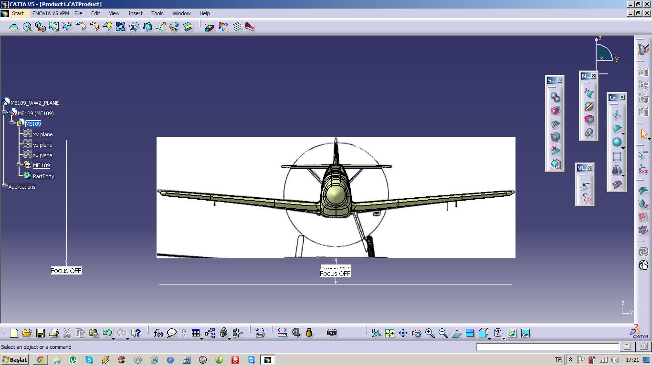Image resolution: width=652 pixels, height=366 pixels.
Task: Click the New document icon
Action: click(x=14, y=333)
